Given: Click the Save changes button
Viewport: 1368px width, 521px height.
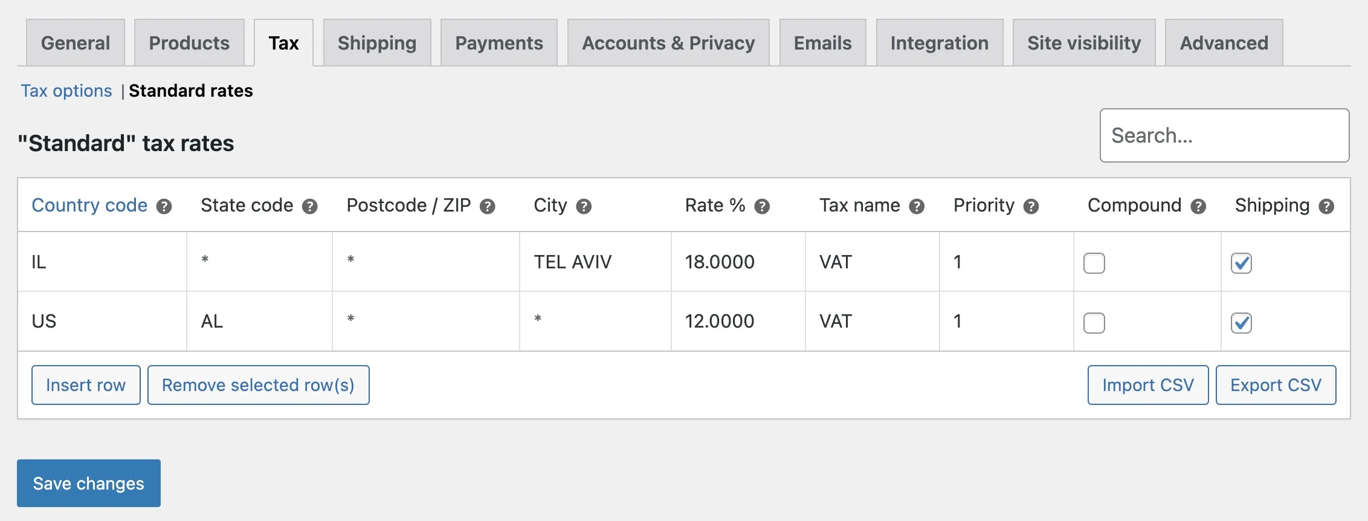Looking at the screenshot, I should point(89,483).
